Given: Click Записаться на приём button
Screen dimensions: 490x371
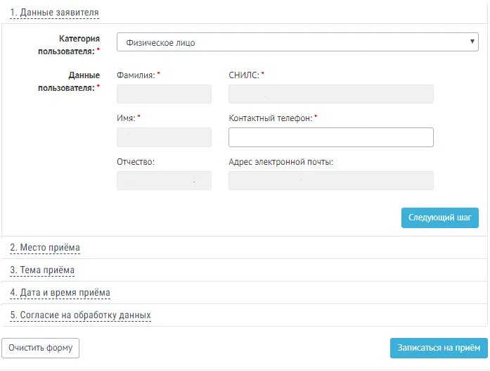Looking at the screenshot, I should (x=439, y=348).
